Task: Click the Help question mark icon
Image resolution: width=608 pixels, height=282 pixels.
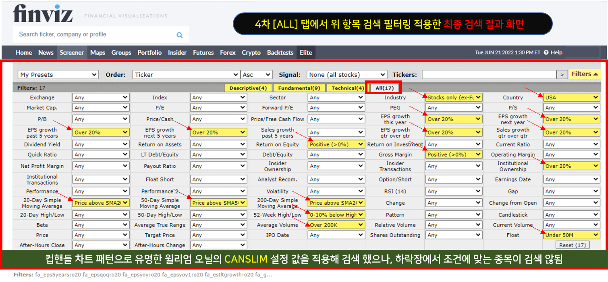Action: [x=546, y=53]
